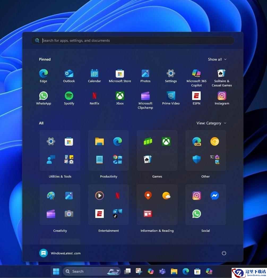The width and height of the screenshot is (267, 278).
Task: Launch Solitaire in the Games category
Action: point(148,159)
